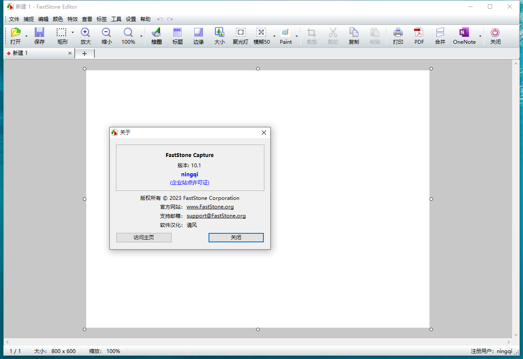Expand the dropdown arrow next to 100%
This screenshot has height=359, width=523.
(141, 36)
